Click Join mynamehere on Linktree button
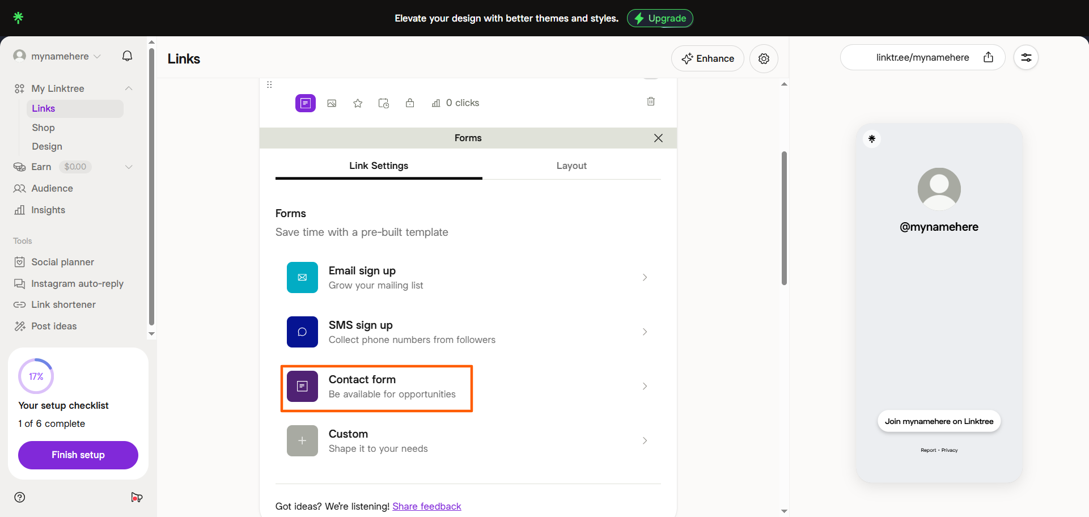 click(939, 421)
